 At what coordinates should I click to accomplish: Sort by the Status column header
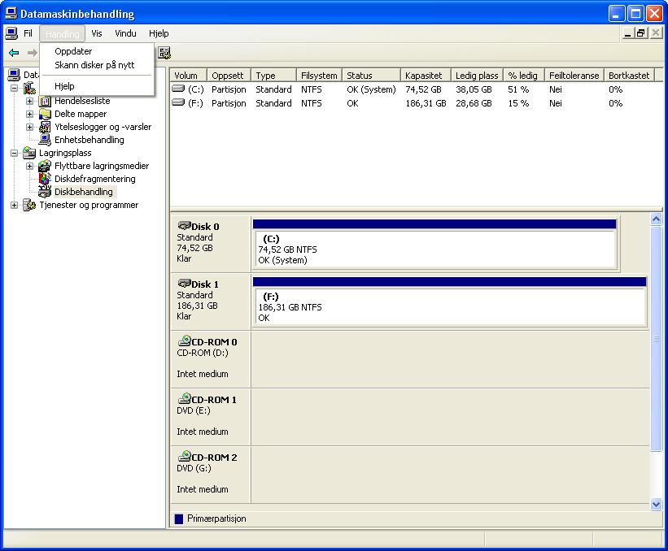[x=371, y=76]
